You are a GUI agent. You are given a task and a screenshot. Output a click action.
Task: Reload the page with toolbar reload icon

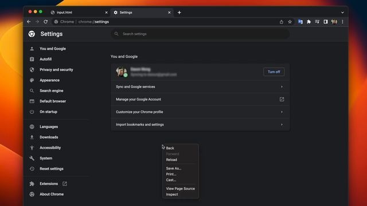46,22
